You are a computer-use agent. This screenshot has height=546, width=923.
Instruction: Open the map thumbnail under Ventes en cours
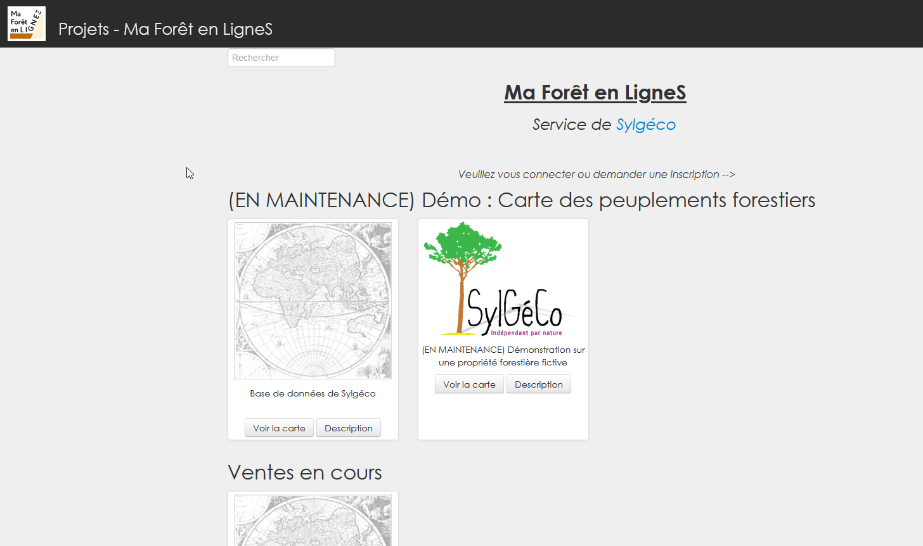(x=313, y=521)
